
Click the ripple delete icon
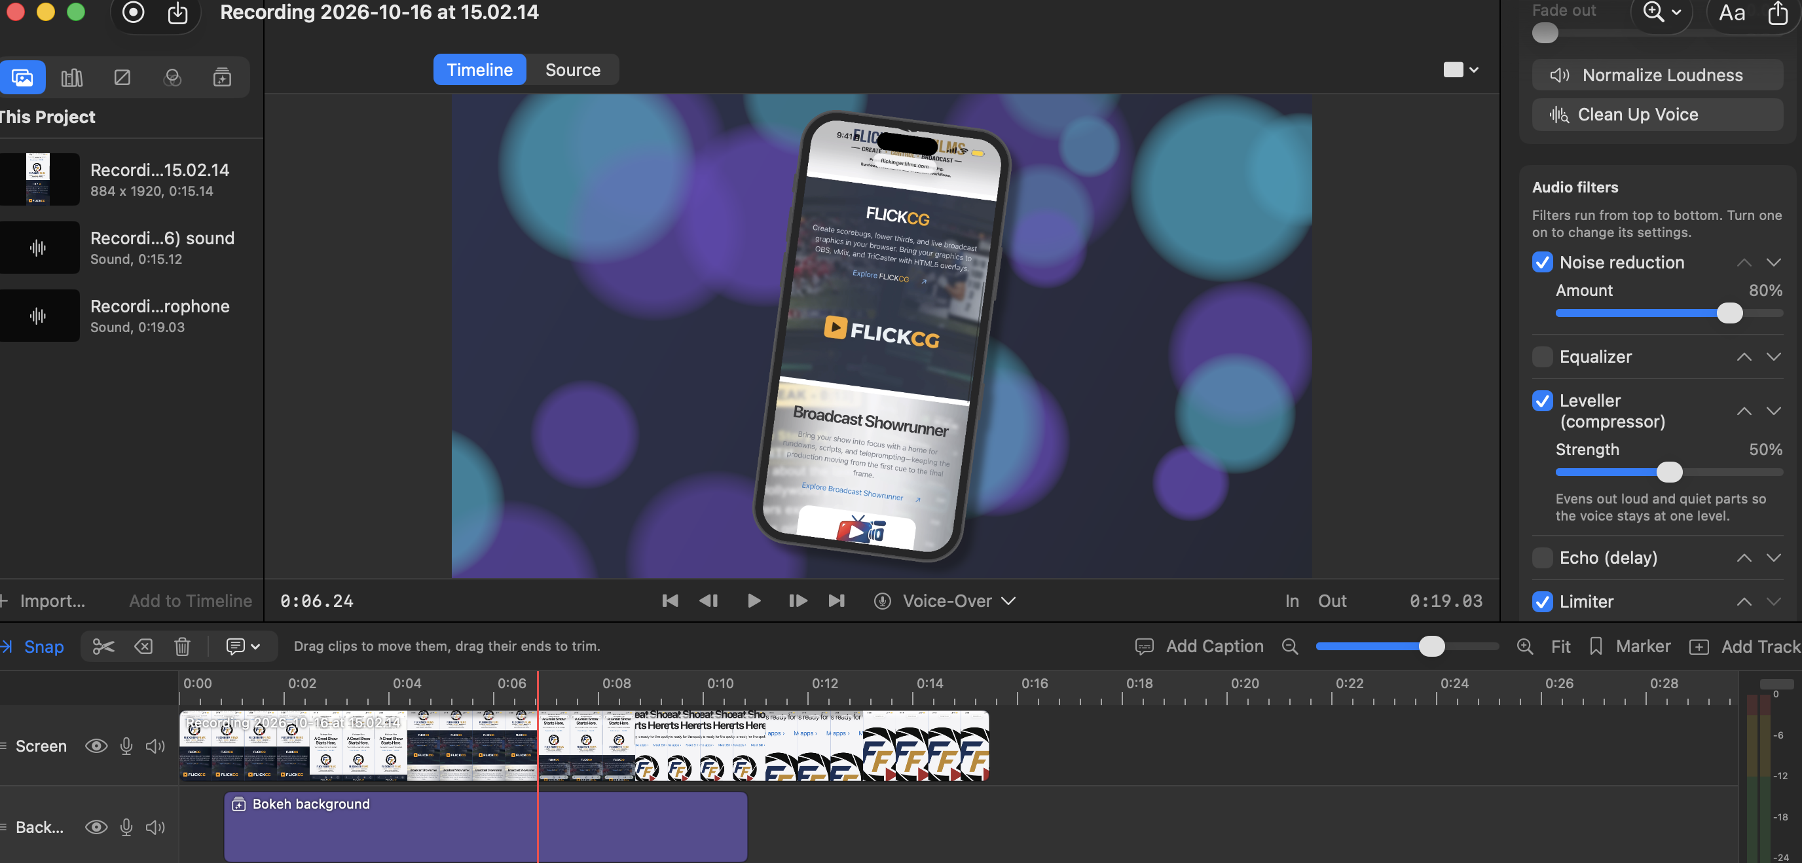[143, 646]
